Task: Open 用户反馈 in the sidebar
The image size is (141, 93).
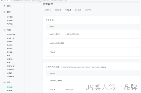Action: 10,24
